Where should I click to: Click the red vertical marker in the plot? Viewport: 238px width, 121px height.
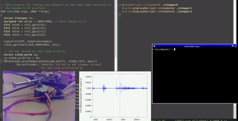(120, 95)
